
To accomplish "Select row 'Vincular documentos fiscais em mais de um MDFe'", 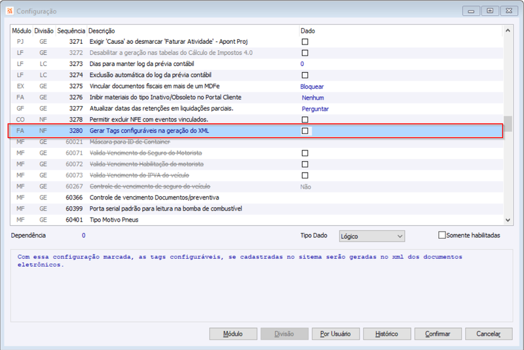I will (256, 86).
